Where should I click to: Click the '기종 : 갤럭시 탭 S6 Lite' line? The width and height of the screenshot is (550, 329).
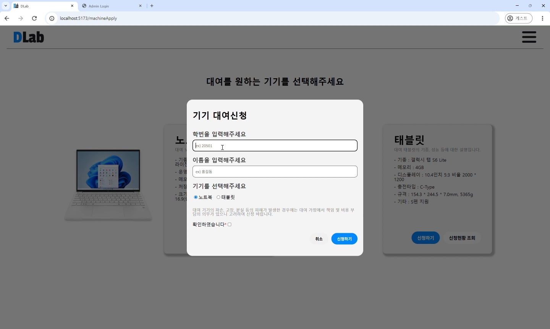pos(420,160)
